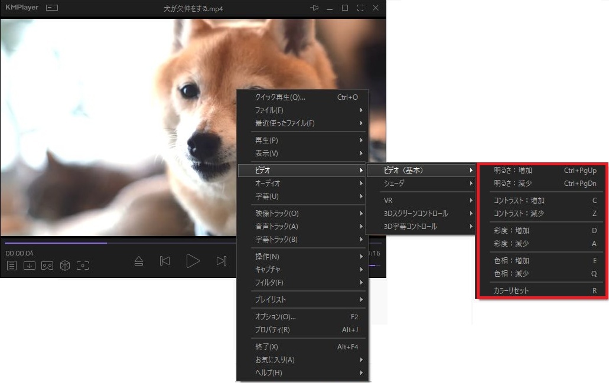Click the play button
This screenshot has height=383, width=609.
pos(193,261)
